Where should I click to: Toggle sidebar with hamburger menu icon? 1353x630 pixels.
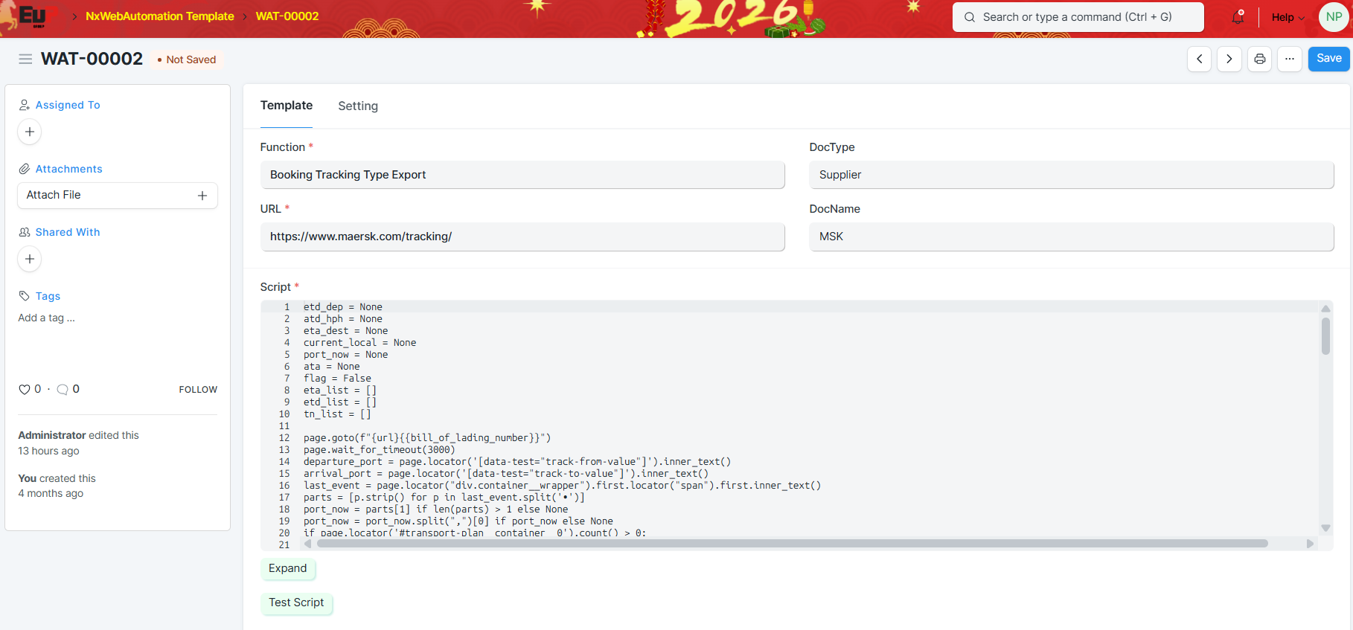click(x=25, y=59)
